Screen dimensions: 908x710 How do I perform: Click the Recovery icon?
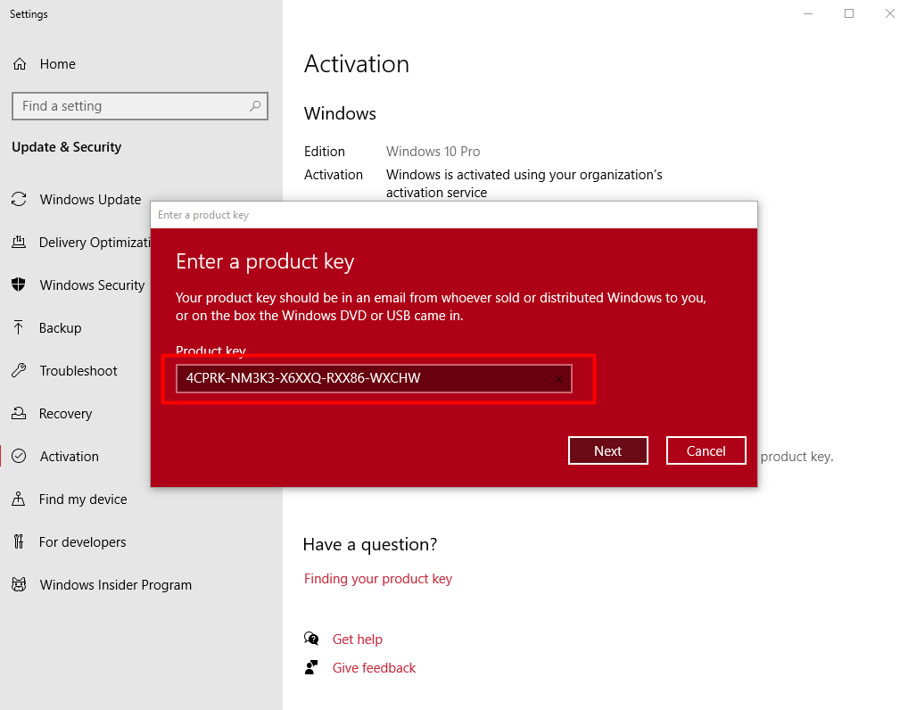pos(19,413)
